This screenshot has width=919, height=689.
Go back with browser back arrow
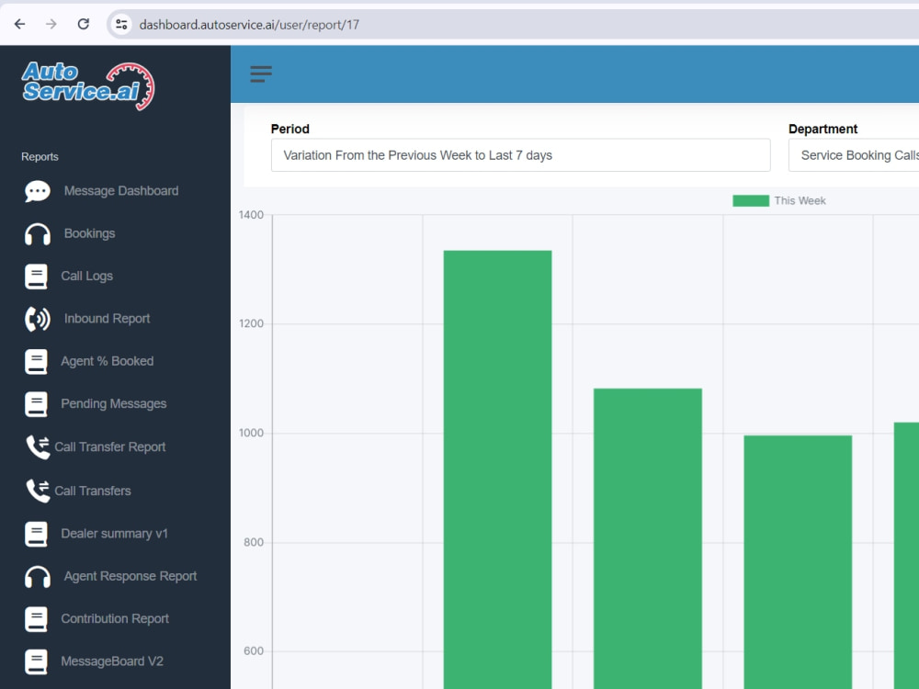click(x=19, y=24)
